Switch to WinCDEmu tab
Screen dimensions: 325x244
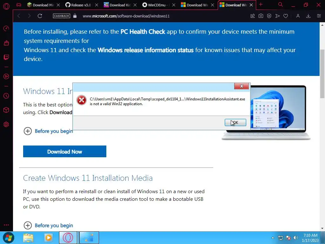156,5
